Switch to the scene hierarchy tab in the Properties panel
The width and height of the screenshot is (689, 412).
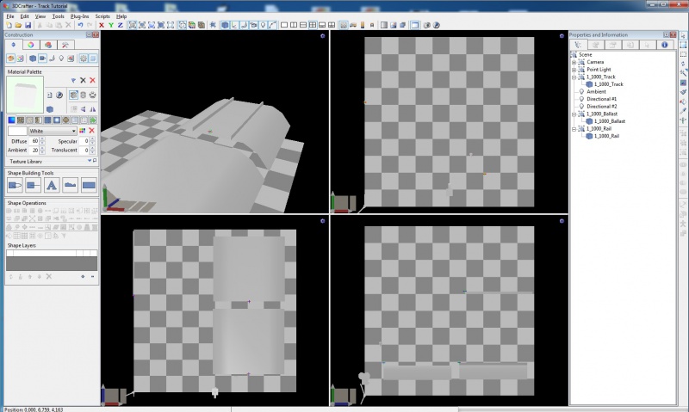[x=578, y=45]
